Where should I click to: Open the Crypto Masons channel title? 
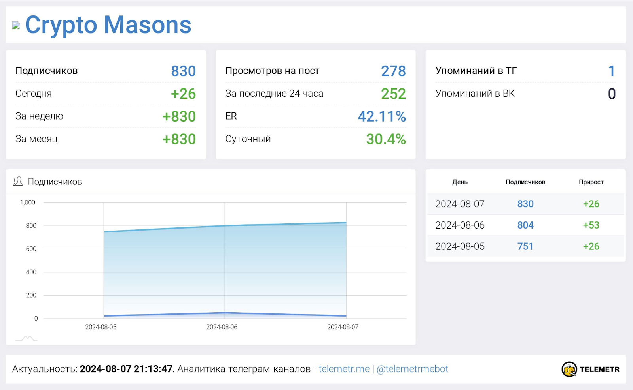108,25
